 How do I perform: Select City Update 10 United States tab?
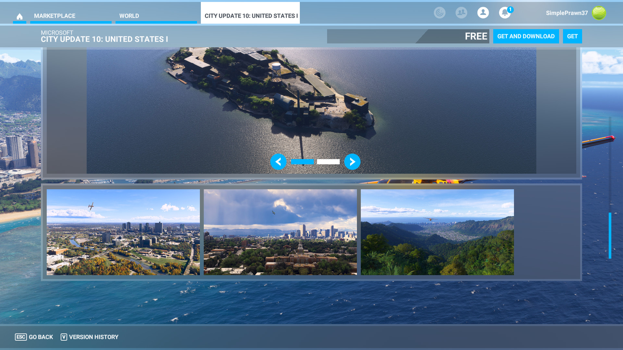250,15
